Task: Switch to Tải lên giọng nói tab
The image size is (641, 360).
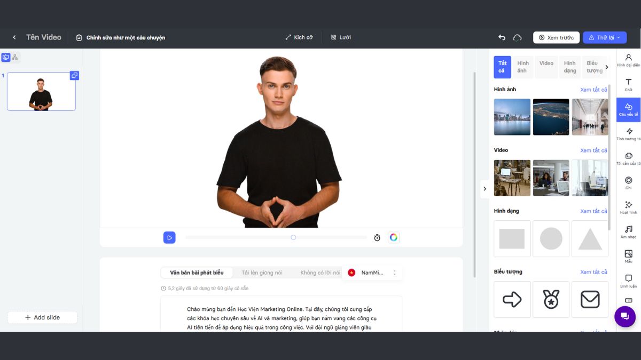Action: pos(262,273)
